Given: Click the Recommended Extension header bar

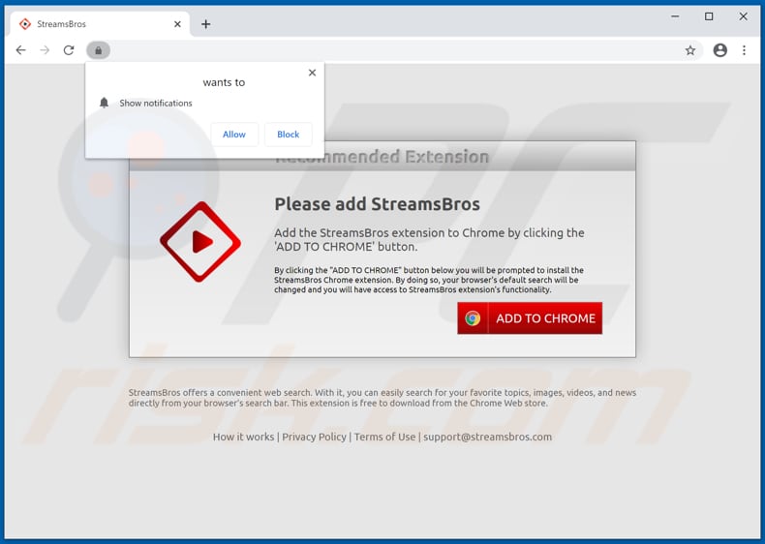Looking at the screenshot, I should click(x=382, y=156).
